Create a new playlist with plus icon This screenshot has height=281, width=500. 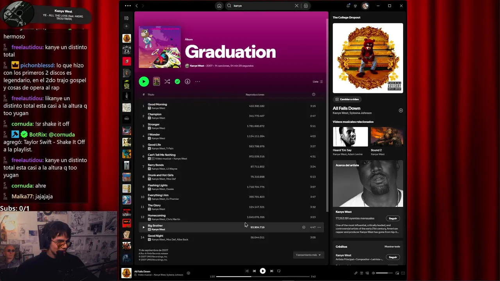click(126, 26)
